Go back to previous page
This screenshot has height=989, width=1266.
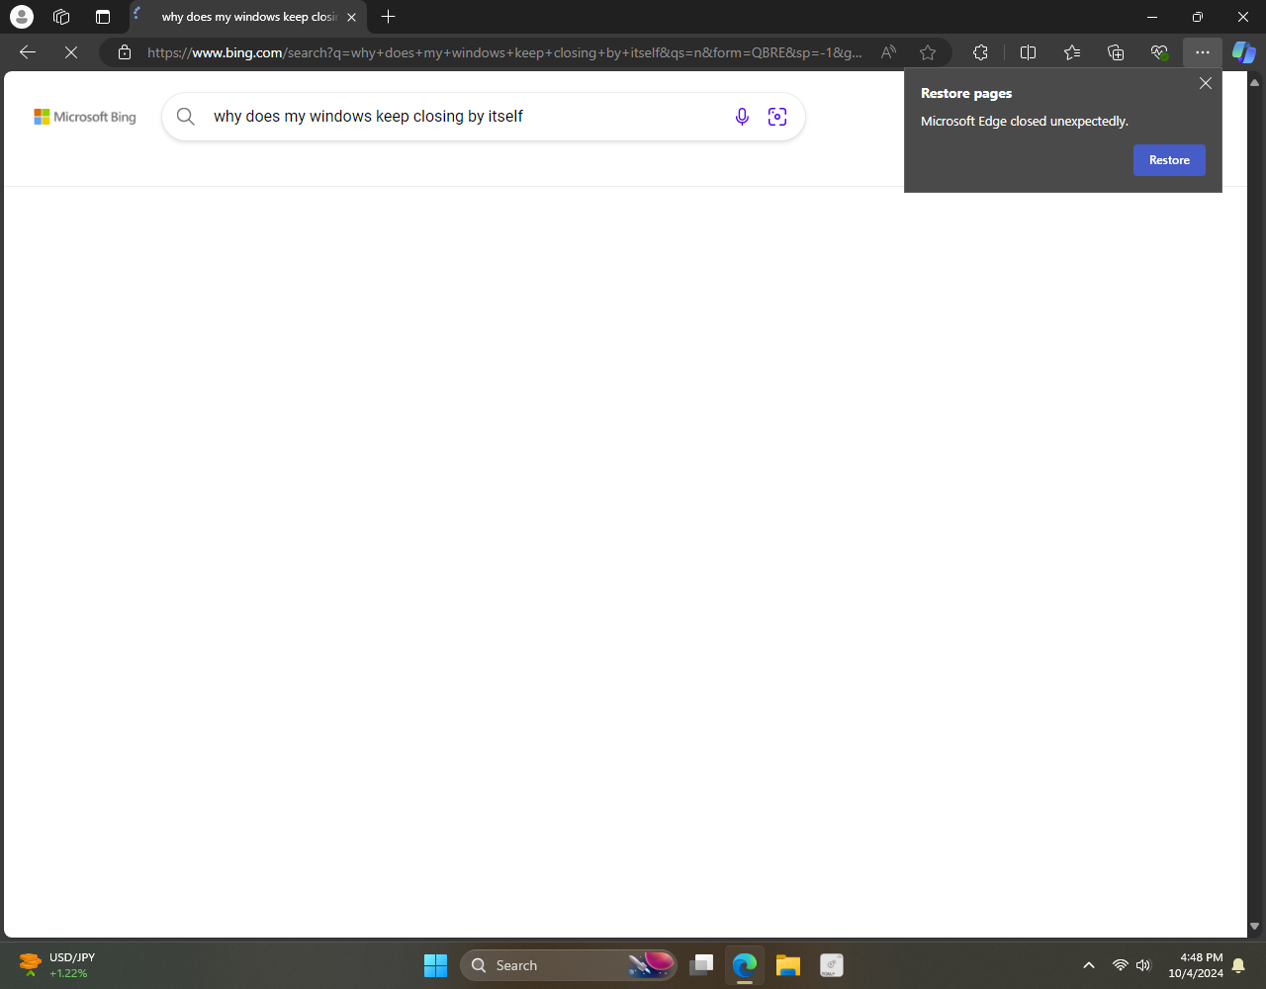[x=28, y=52]
